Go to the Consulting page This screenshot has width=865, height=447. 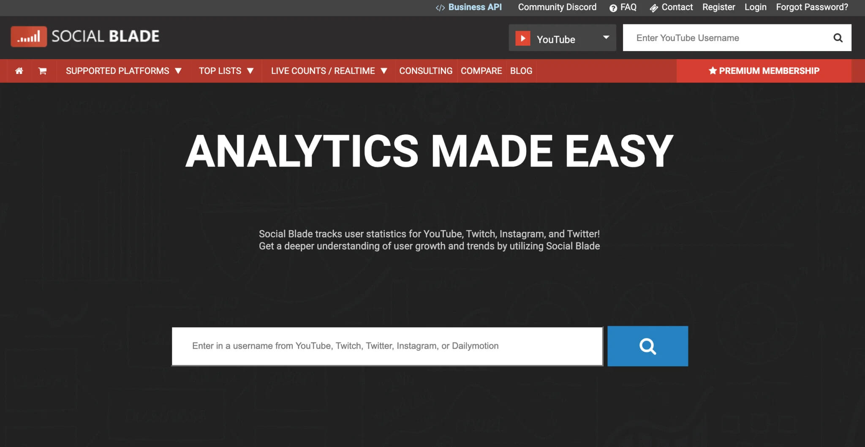click(425, 71)
